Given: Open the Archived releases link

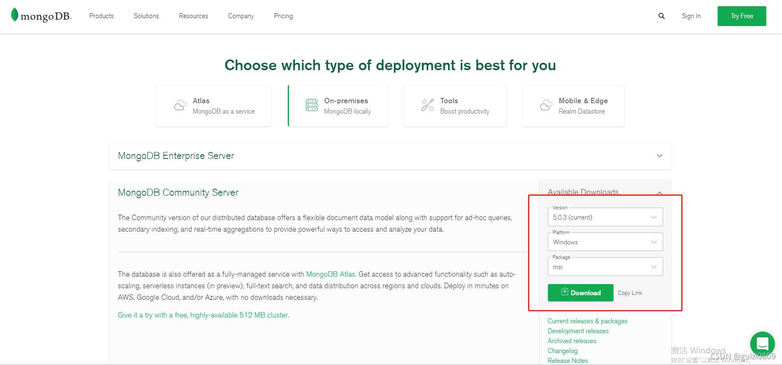Looking at the screenshot, I should coord(572,341).
